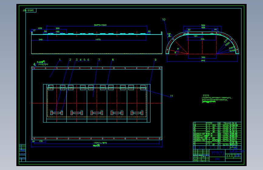Select the "180" dimension label

pos(57,31)
